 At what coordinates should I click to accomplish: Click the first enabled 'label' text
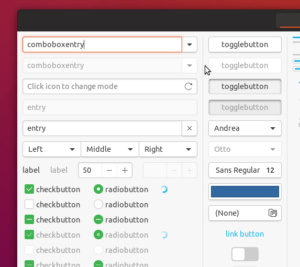pyautogui.click(x=31, y=170)
